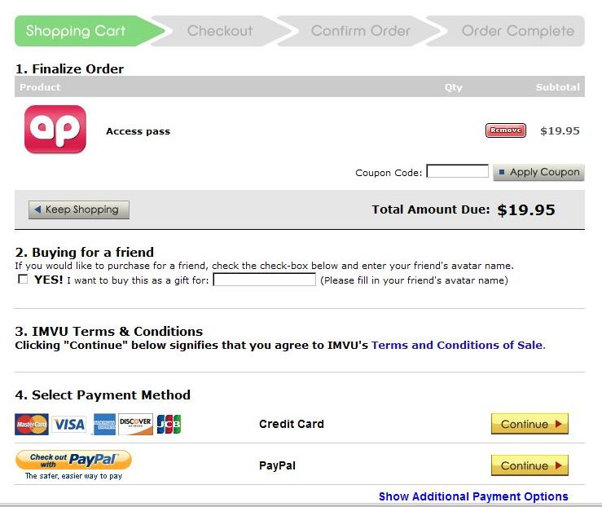Continue with PayPal payment
602x507 pixels.
[x=529, y=465]
